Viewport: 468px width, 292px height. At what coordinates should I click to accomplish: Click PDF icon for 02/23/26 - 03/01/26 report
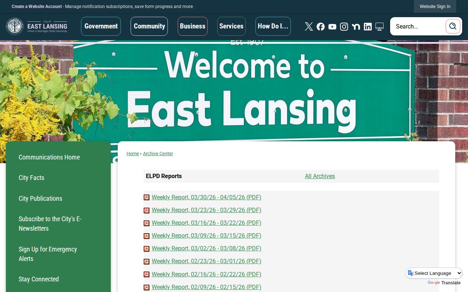point(147,261)
